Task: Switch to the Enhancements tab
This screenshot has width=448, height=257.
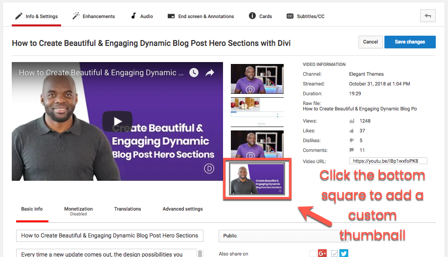Action: (x=93, y=16)
